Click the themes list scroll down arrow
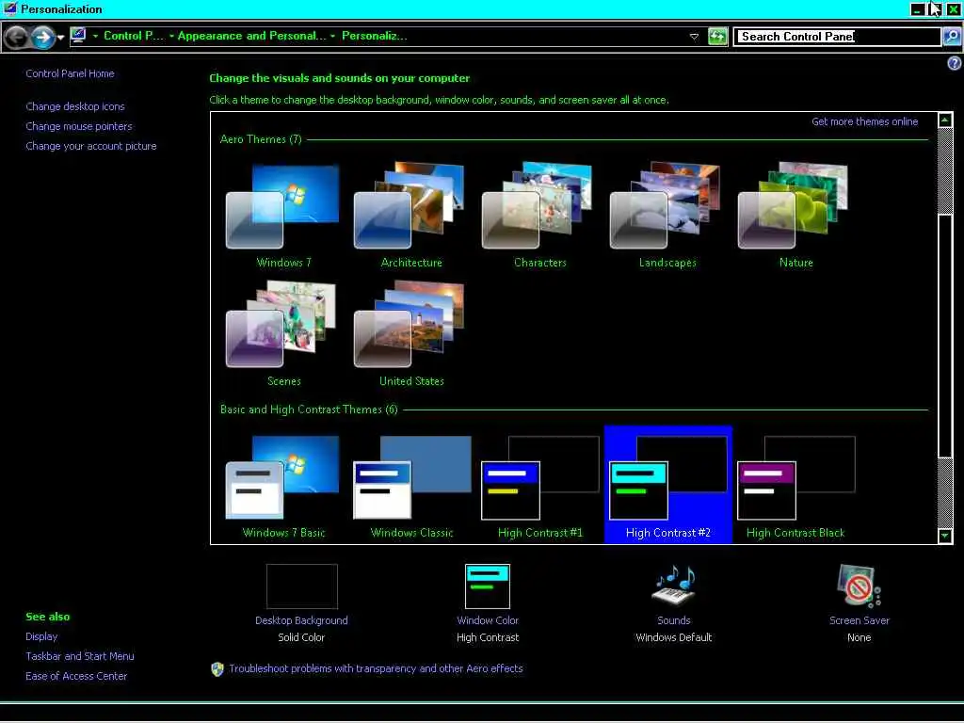Viewport: 964px width, 723px height. (x=945, y=536)
